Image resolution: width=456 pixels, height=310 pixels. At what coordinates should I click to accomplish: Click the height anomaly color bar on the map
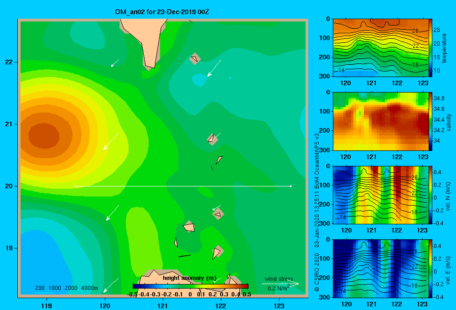click(191, 286)
